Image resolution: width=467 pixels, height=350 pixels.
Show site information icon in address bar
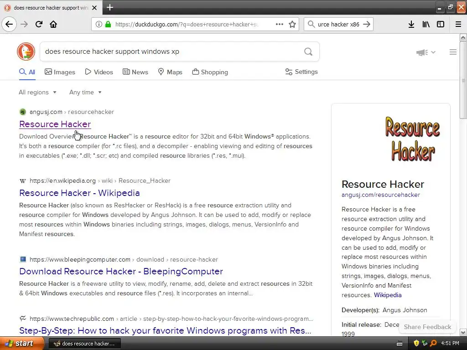coord(99,24)
